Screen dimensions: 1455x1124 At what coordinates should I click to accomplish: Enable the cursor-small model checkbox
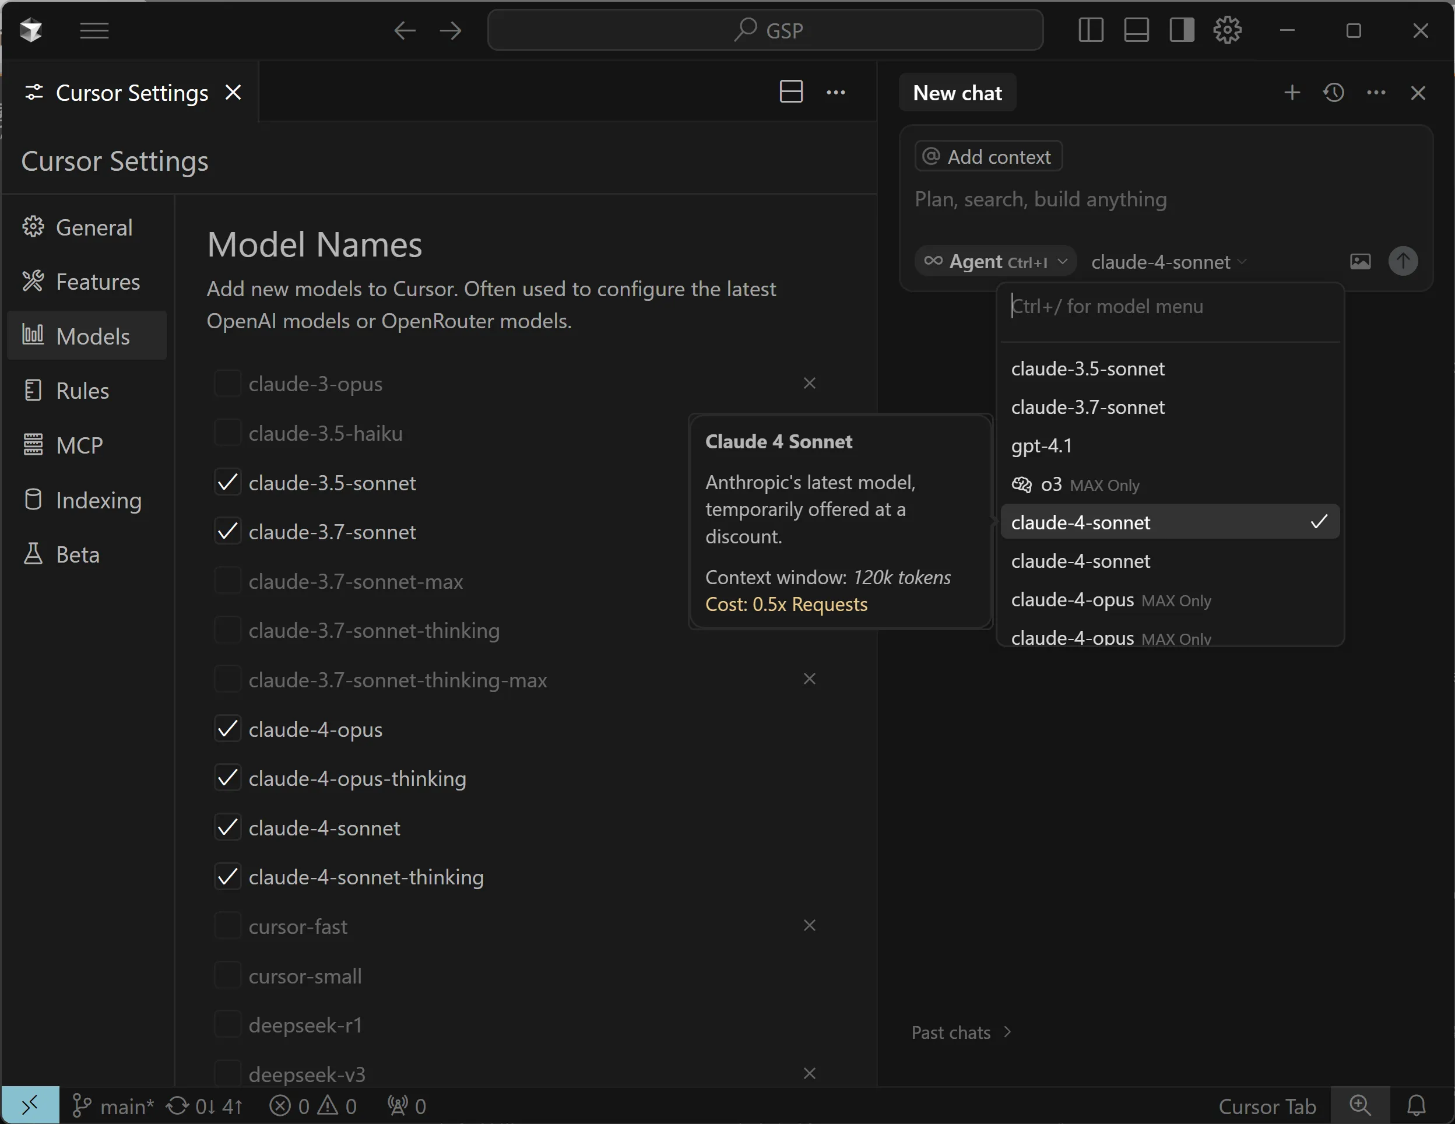pos(227,975)
